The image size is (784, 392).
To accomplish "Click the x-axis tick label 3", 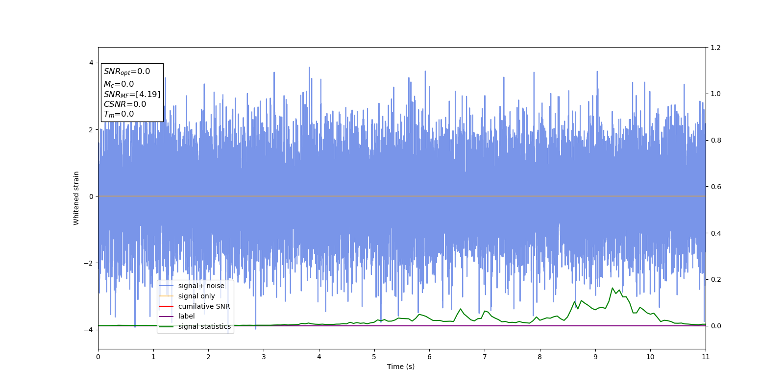I will click(264, 357).
